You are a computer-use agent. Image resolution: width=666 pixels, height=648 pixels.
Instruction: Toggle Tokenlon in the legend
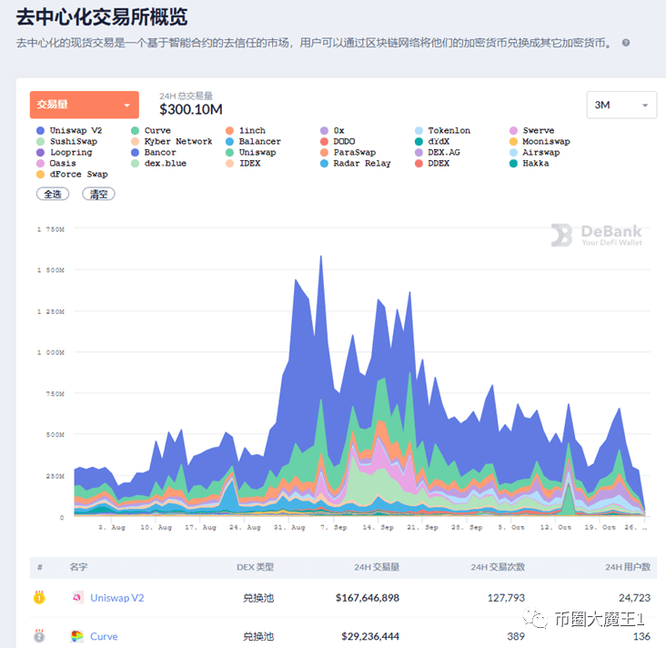[442, 130]
